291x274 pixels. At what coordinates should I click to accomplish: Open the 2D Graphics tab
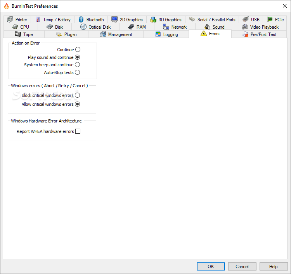click(x=127, y=19)
